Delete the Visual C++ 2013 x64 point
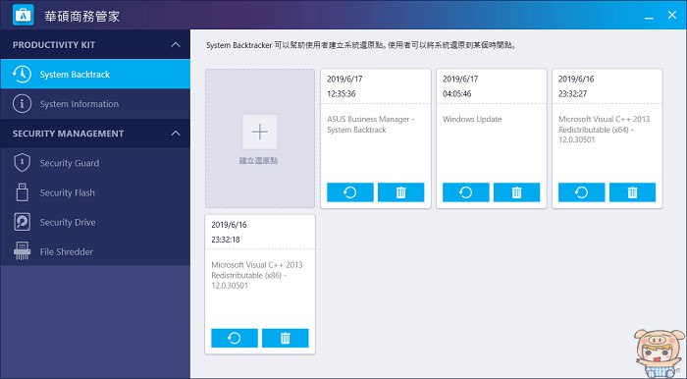 click(x=632, y=192)
